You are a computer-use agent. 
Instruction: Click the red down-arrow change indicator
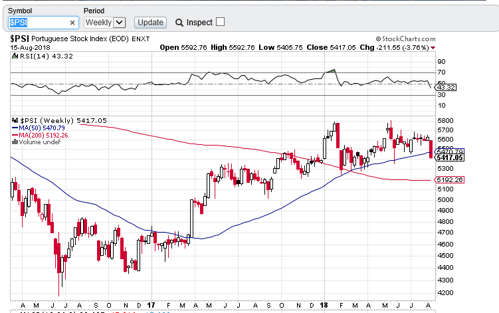pyautogui.click(x=433, y=48)
